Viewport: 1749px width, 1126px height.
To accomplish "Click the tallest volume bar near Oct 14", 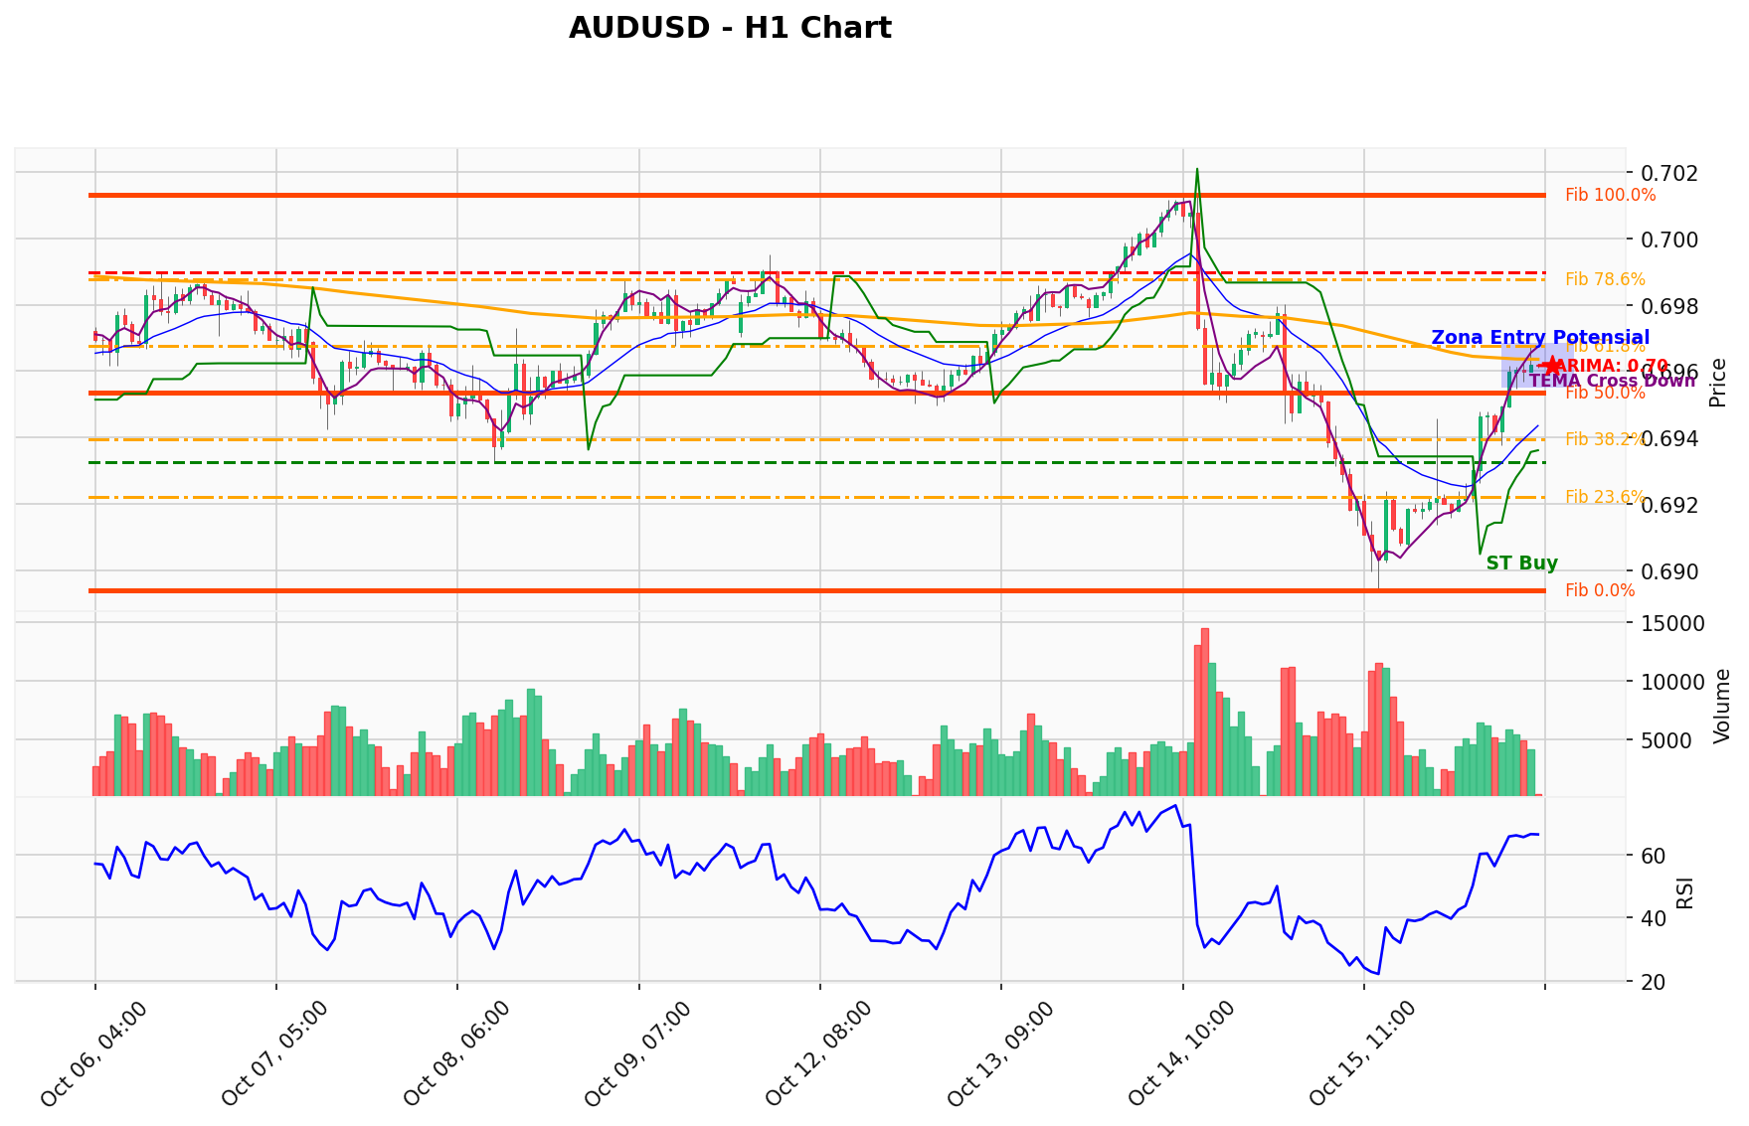I will click(1204, 712).
